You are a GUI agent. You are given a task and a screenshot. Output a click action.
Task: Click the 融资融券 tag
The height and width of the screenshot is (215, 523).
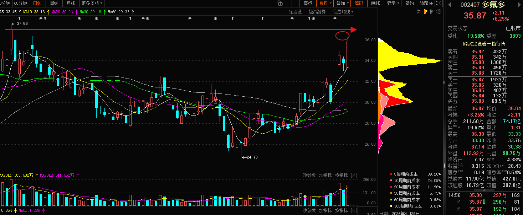point(317,12)
